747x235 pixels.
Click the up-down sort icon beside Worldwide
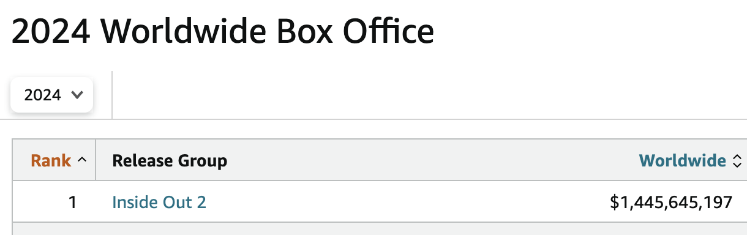737,161
